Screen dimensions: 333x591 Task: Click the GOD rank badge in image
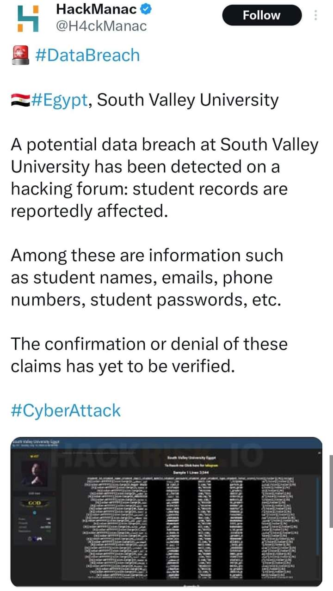35,502
